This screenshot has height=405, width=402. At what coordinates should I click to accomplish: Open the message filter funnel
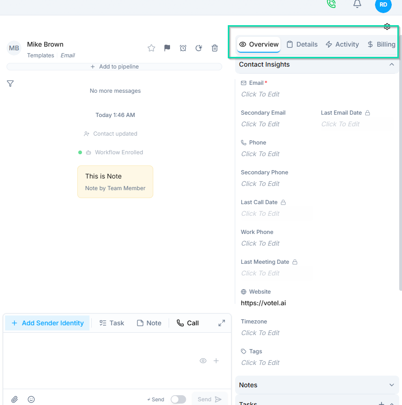pyautogui.click(x=10, y=83)
